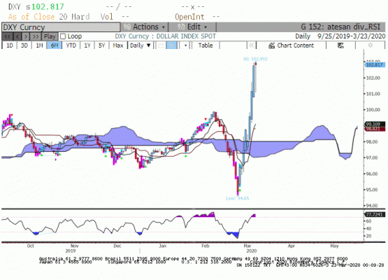Click the 102.817 last price tag on the axis
Viewport: 388px width, 280px height.
(x=375, y=65)
